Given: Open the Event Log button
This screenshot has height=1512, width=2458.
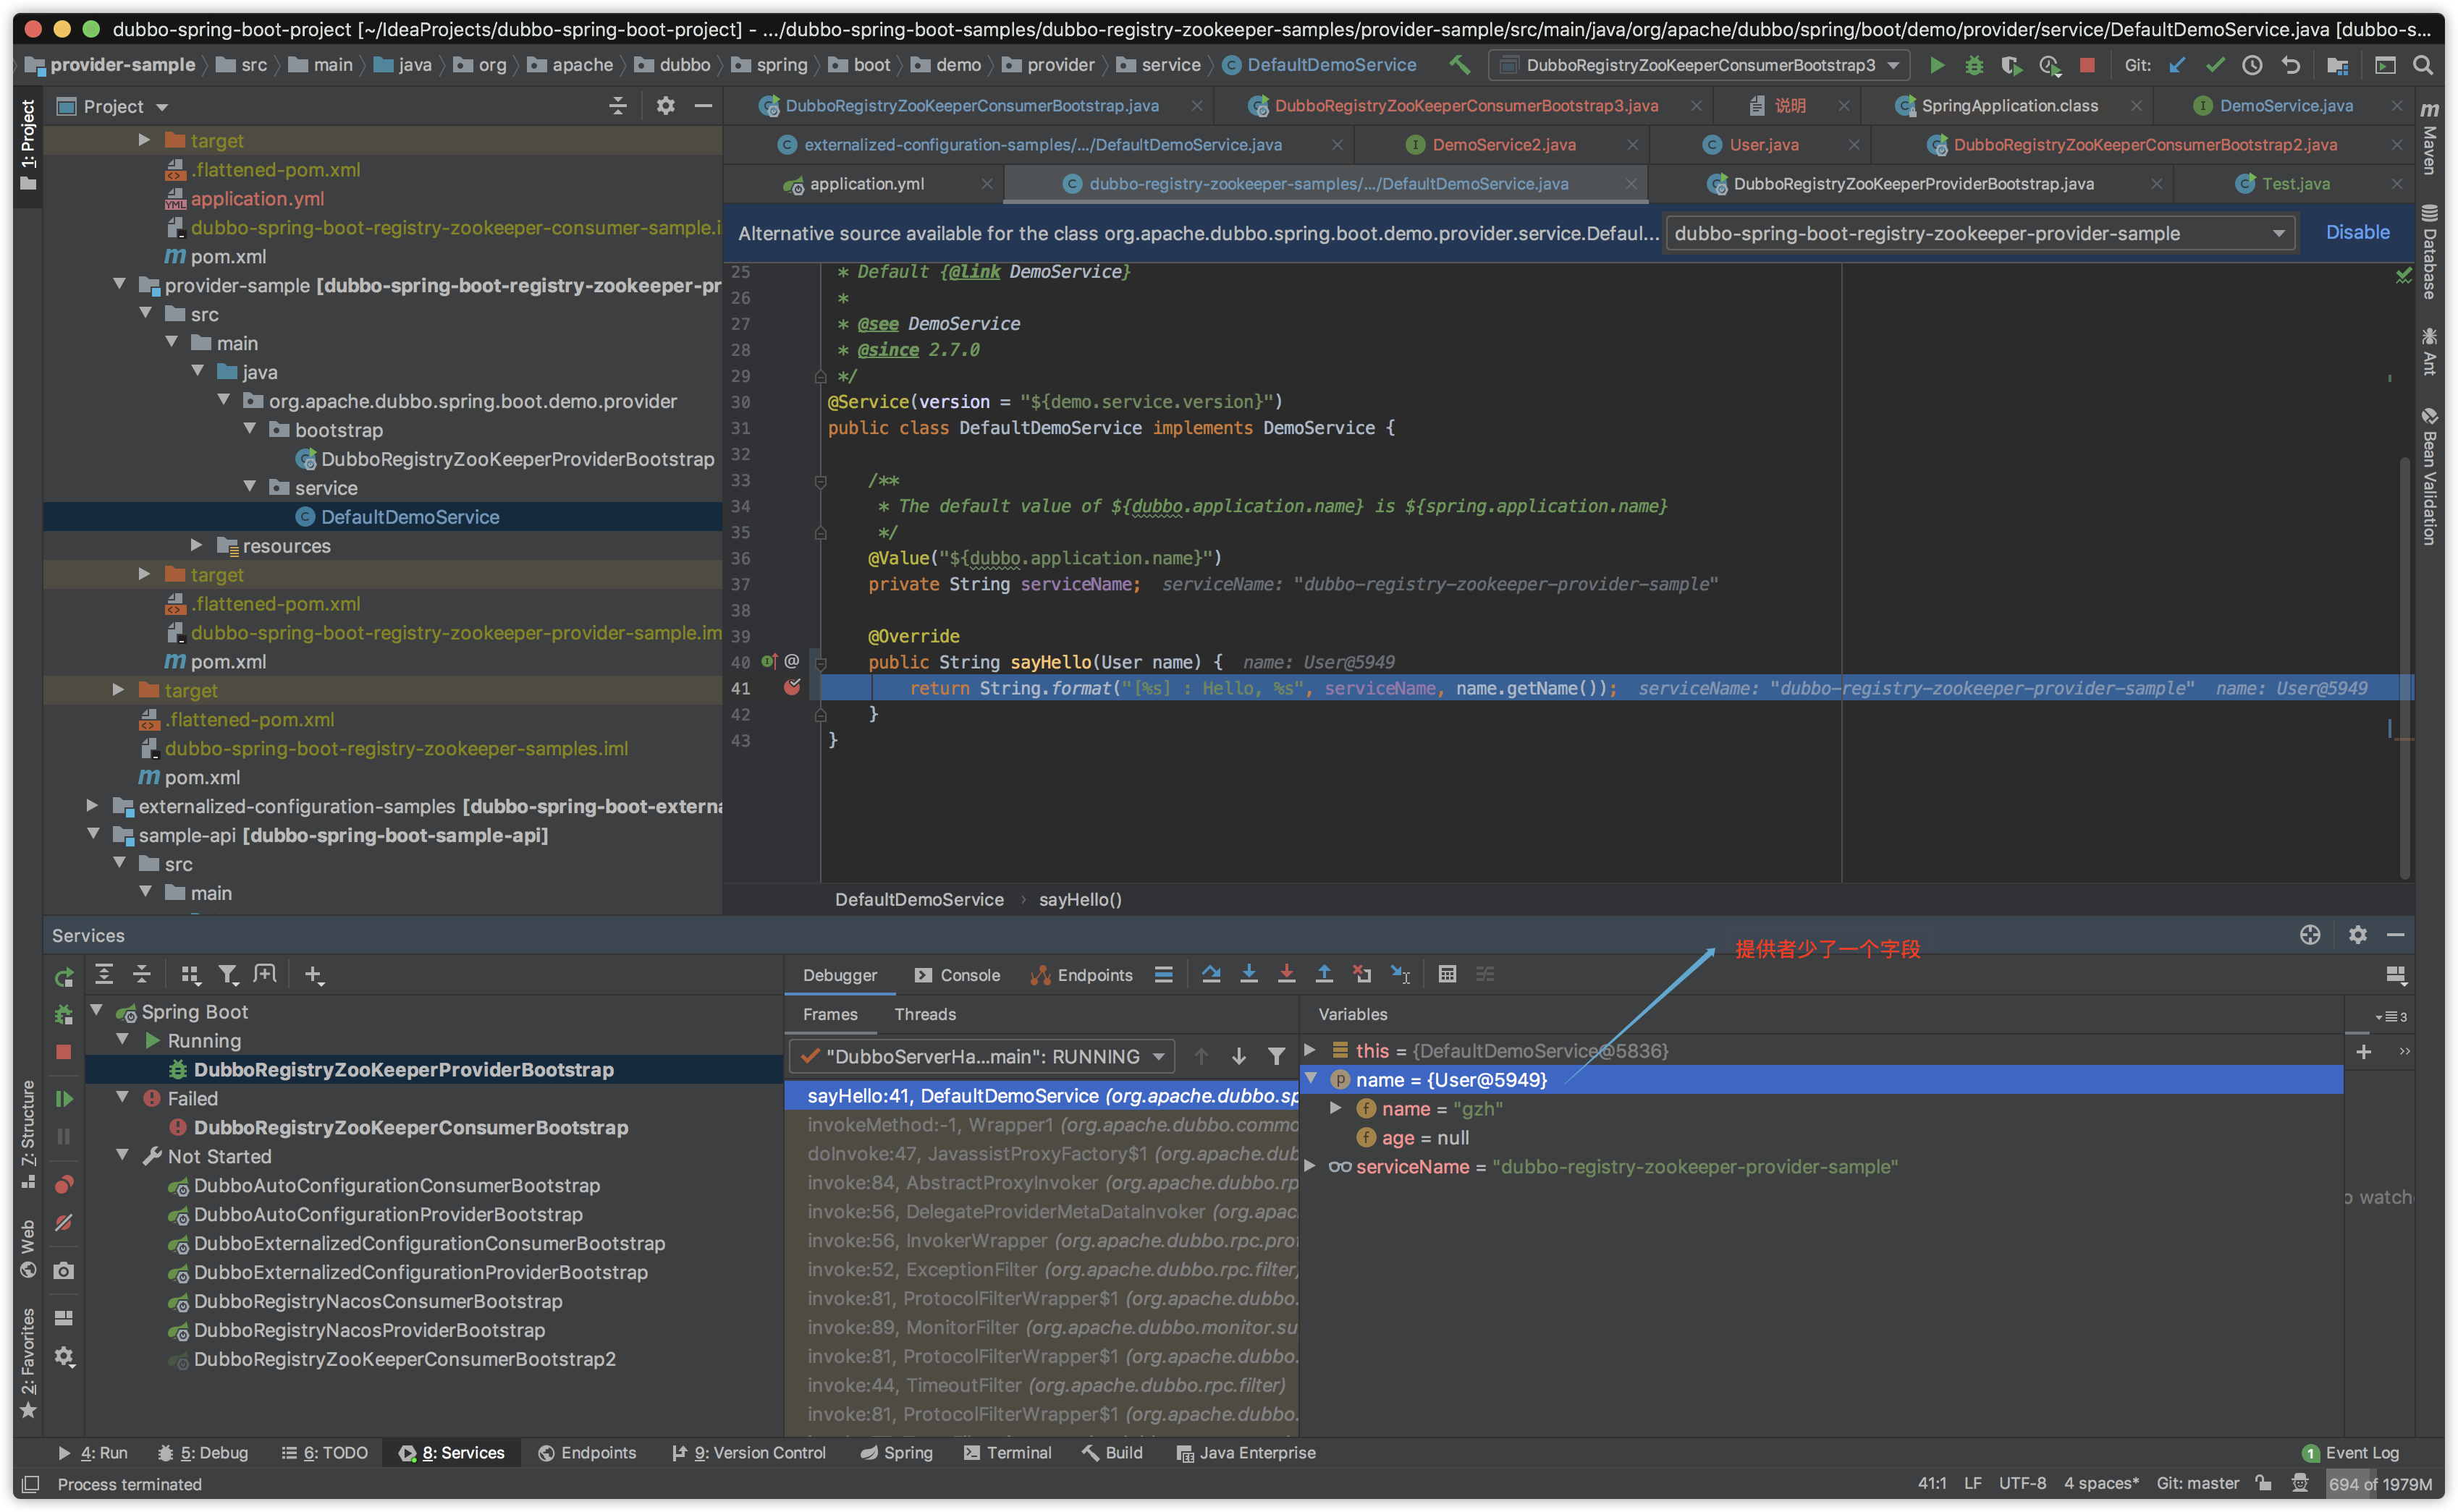Looking at the screenshot, I should (x=2350, y=1452).
